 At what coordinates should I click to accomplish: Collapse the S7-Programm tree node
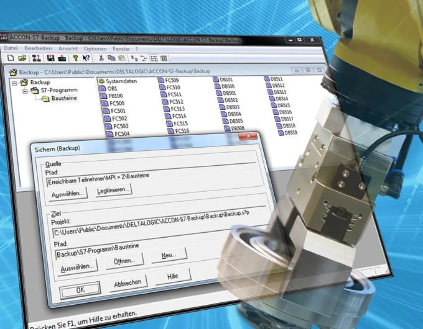pyautogui.click(x=25, y=91)
